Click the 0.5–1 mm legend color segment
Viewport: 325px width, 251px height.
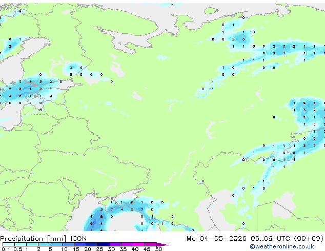(21, 244)
